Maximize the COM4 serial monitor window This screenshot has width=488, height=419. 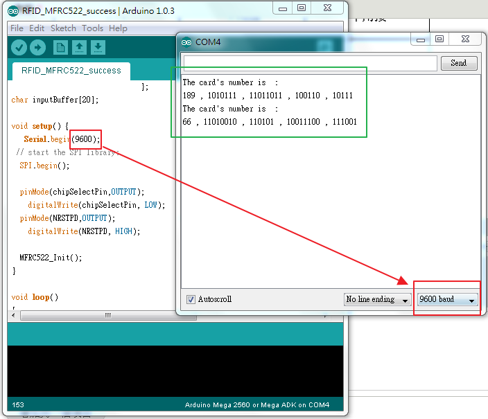439,39
